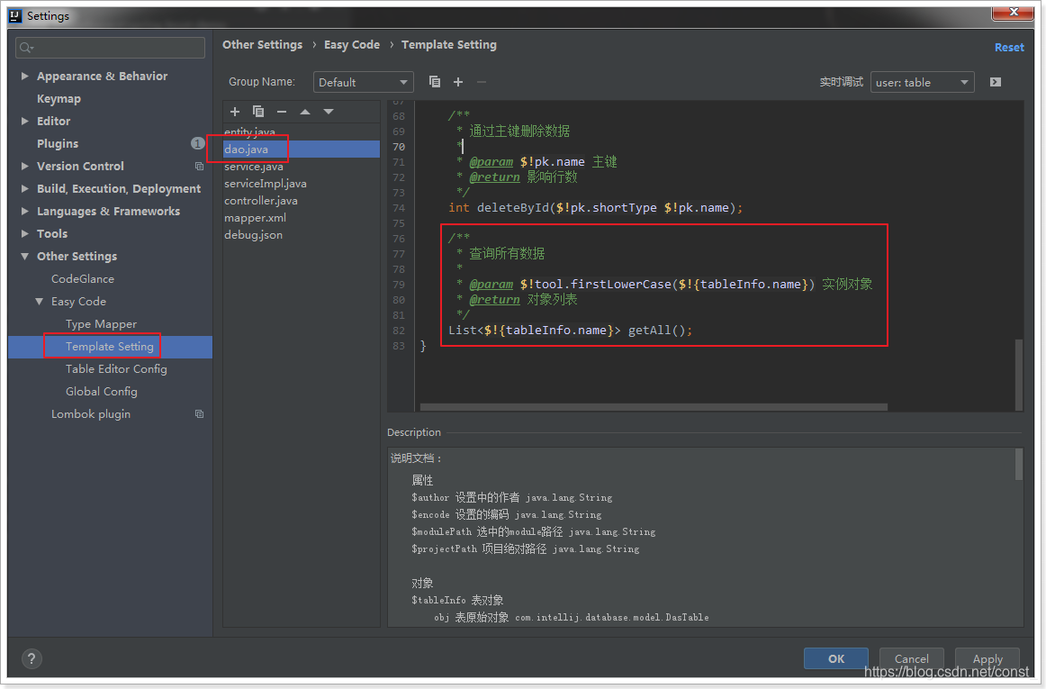Click the OK button
This screenshot has width=1046, height=689.
click(836, 658)
